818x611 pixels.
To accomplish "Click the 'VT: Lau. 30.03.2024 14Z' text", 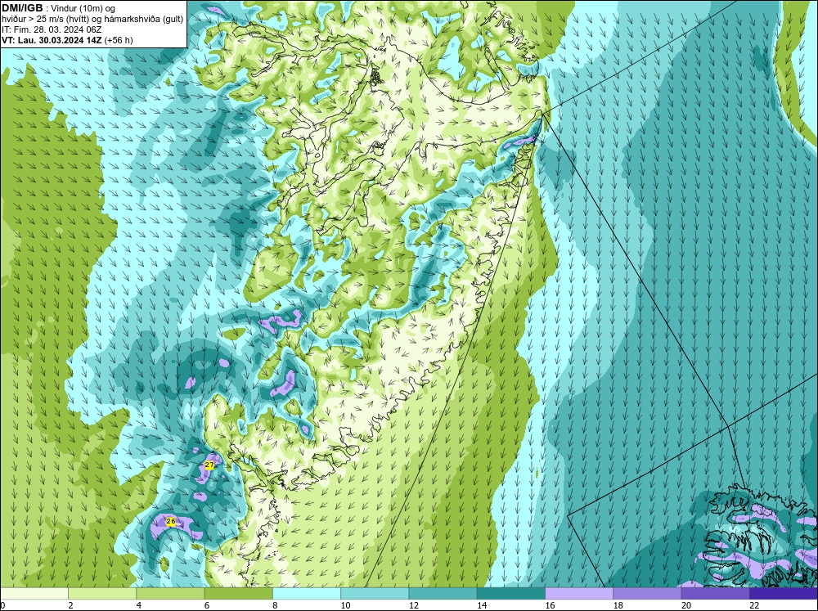I will tap(52, 40).
